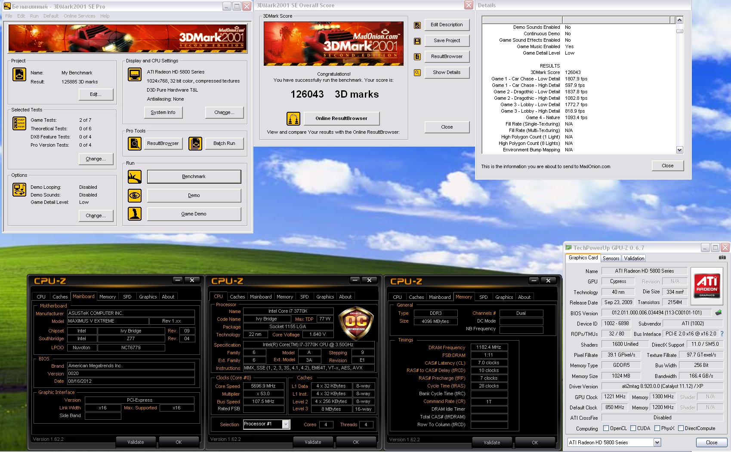Click the GPU-Z BIOS save chip icon
The height and width of the screenshot is (452, 731).
click(x=719, y=313)
